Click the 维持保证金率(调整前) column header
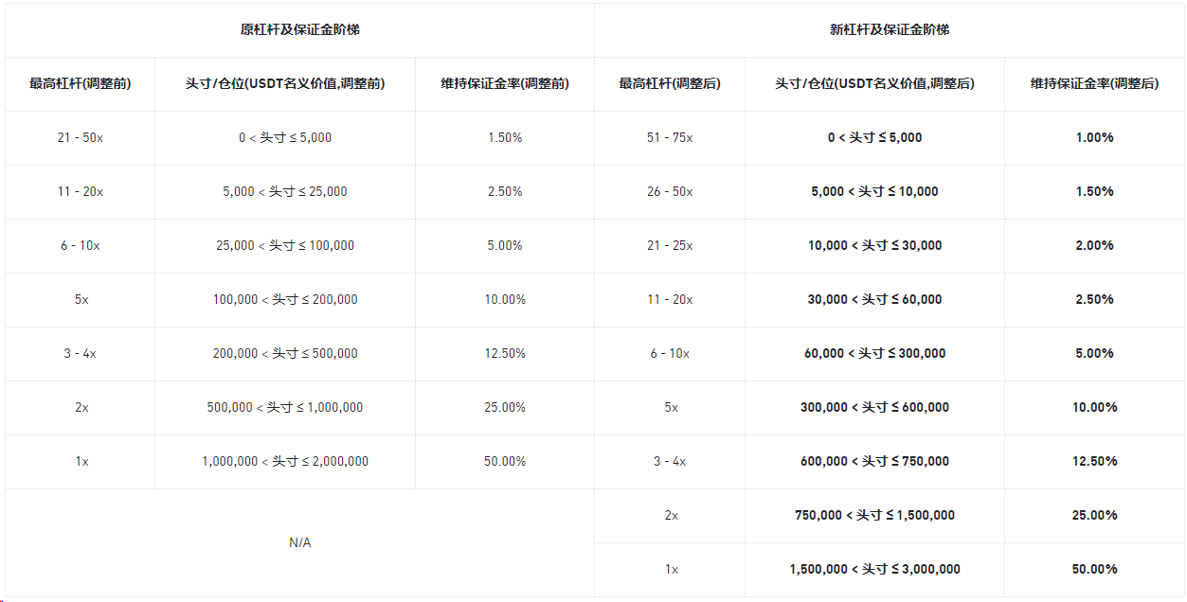This screenshot has height=602, width=1187. [505, 83]
